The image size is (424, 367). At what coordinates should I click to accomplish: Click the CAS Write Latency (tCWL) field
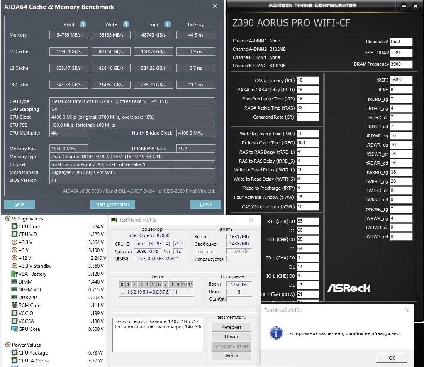coord(308,206)
